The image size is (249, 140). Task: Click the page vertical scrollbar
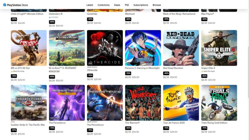(248, 70)
